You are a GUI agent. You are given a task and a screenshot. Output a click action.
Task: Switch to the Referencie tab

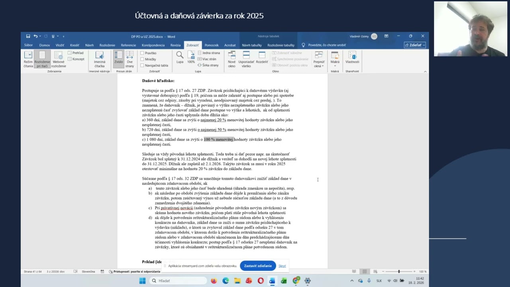click(x=128, y=45)
